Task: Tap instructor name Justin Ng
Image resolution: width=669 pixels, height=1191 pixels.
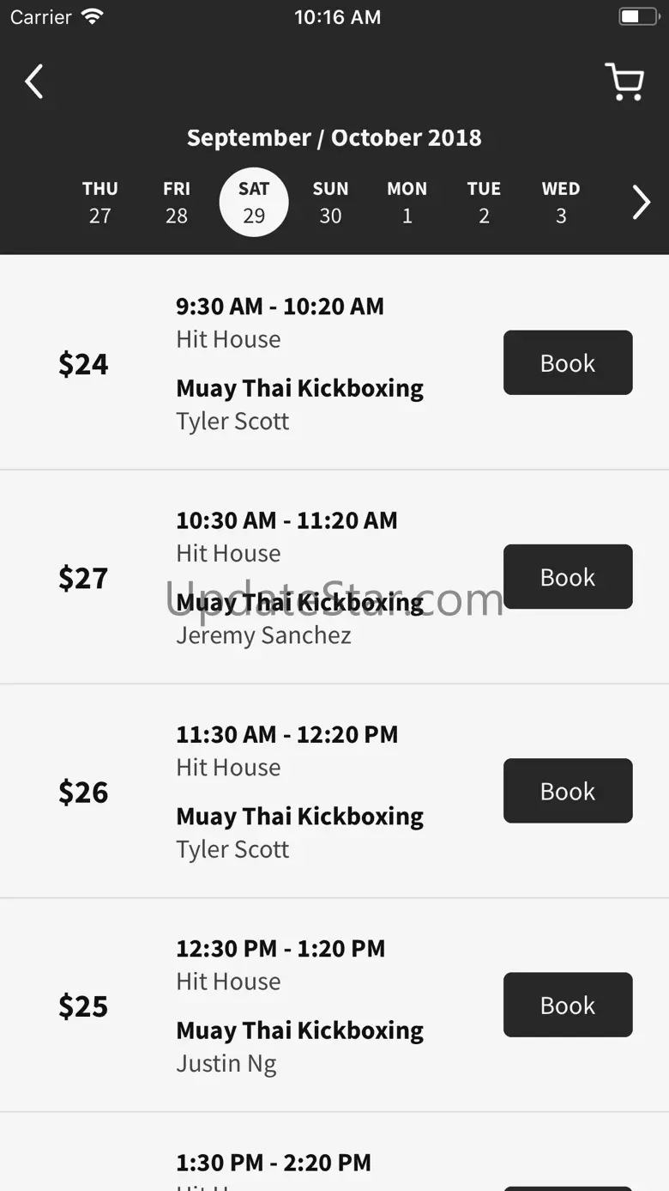Action: [x=226, y=1064]
